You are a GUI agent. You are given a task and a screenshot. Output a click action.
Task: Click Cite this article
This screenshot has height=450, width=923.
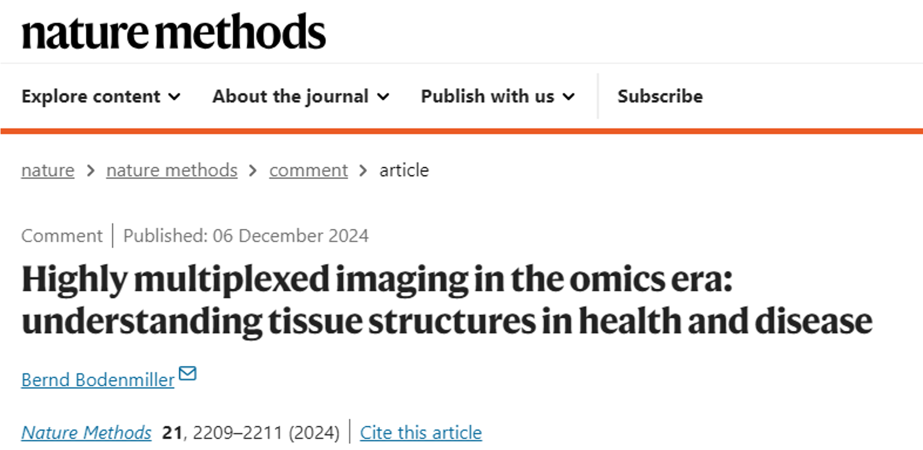click(420, 433)
